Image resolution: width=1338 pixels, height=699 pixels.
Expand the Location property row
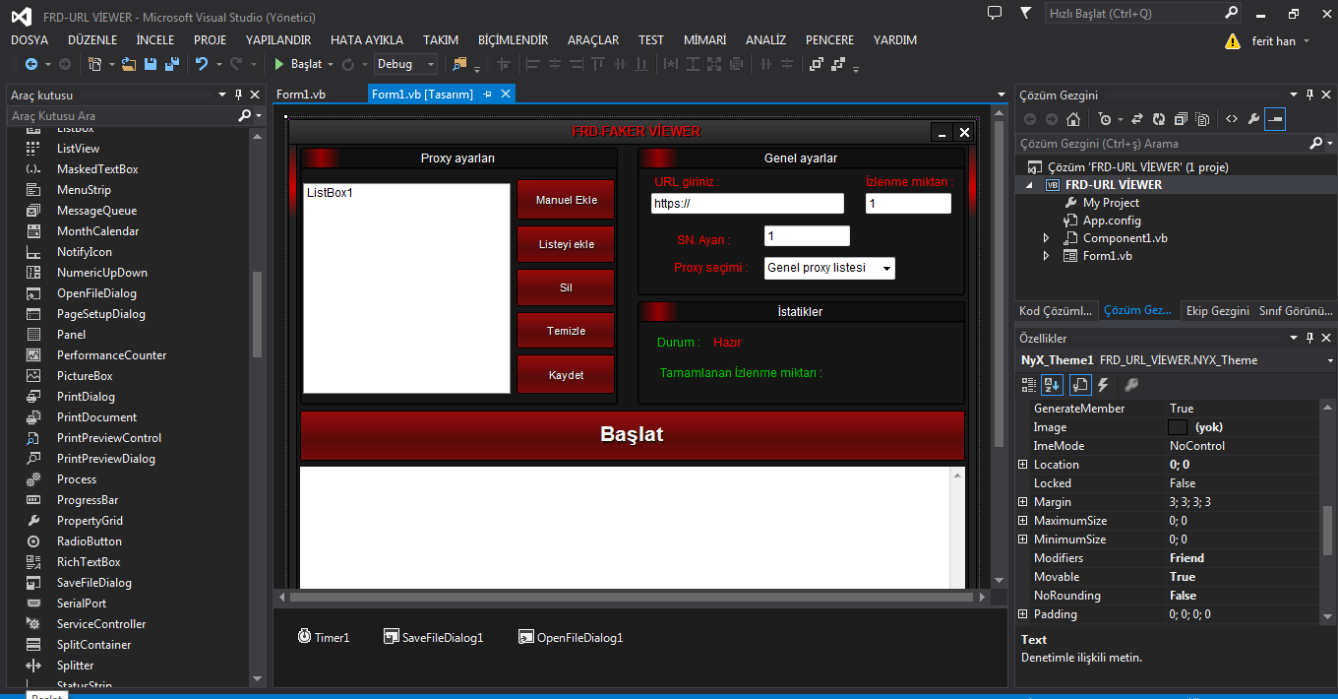(x=1023, y=465)
